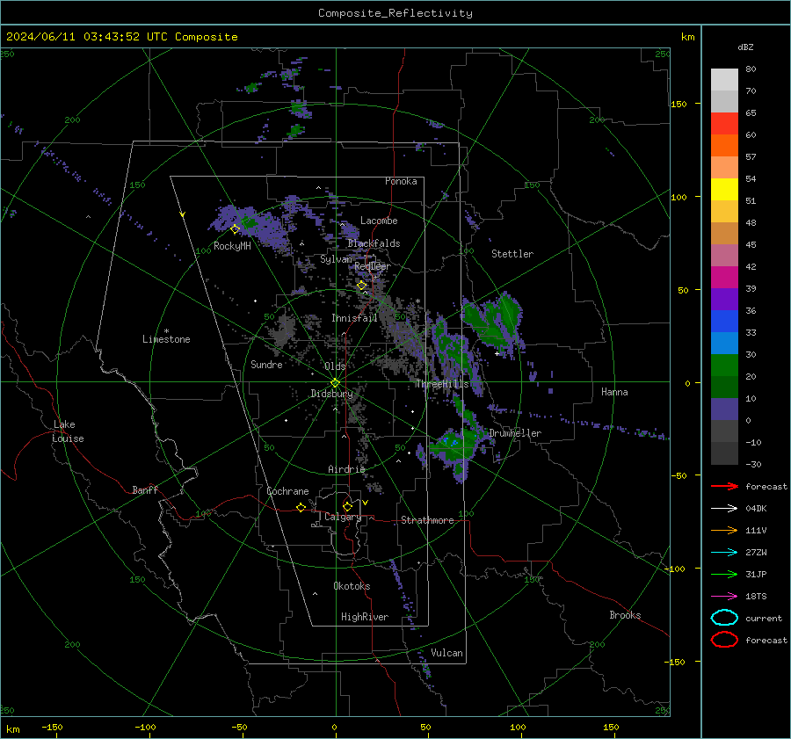
Task: Click the orange 111V arrow in legend
Action: (724, 530)
